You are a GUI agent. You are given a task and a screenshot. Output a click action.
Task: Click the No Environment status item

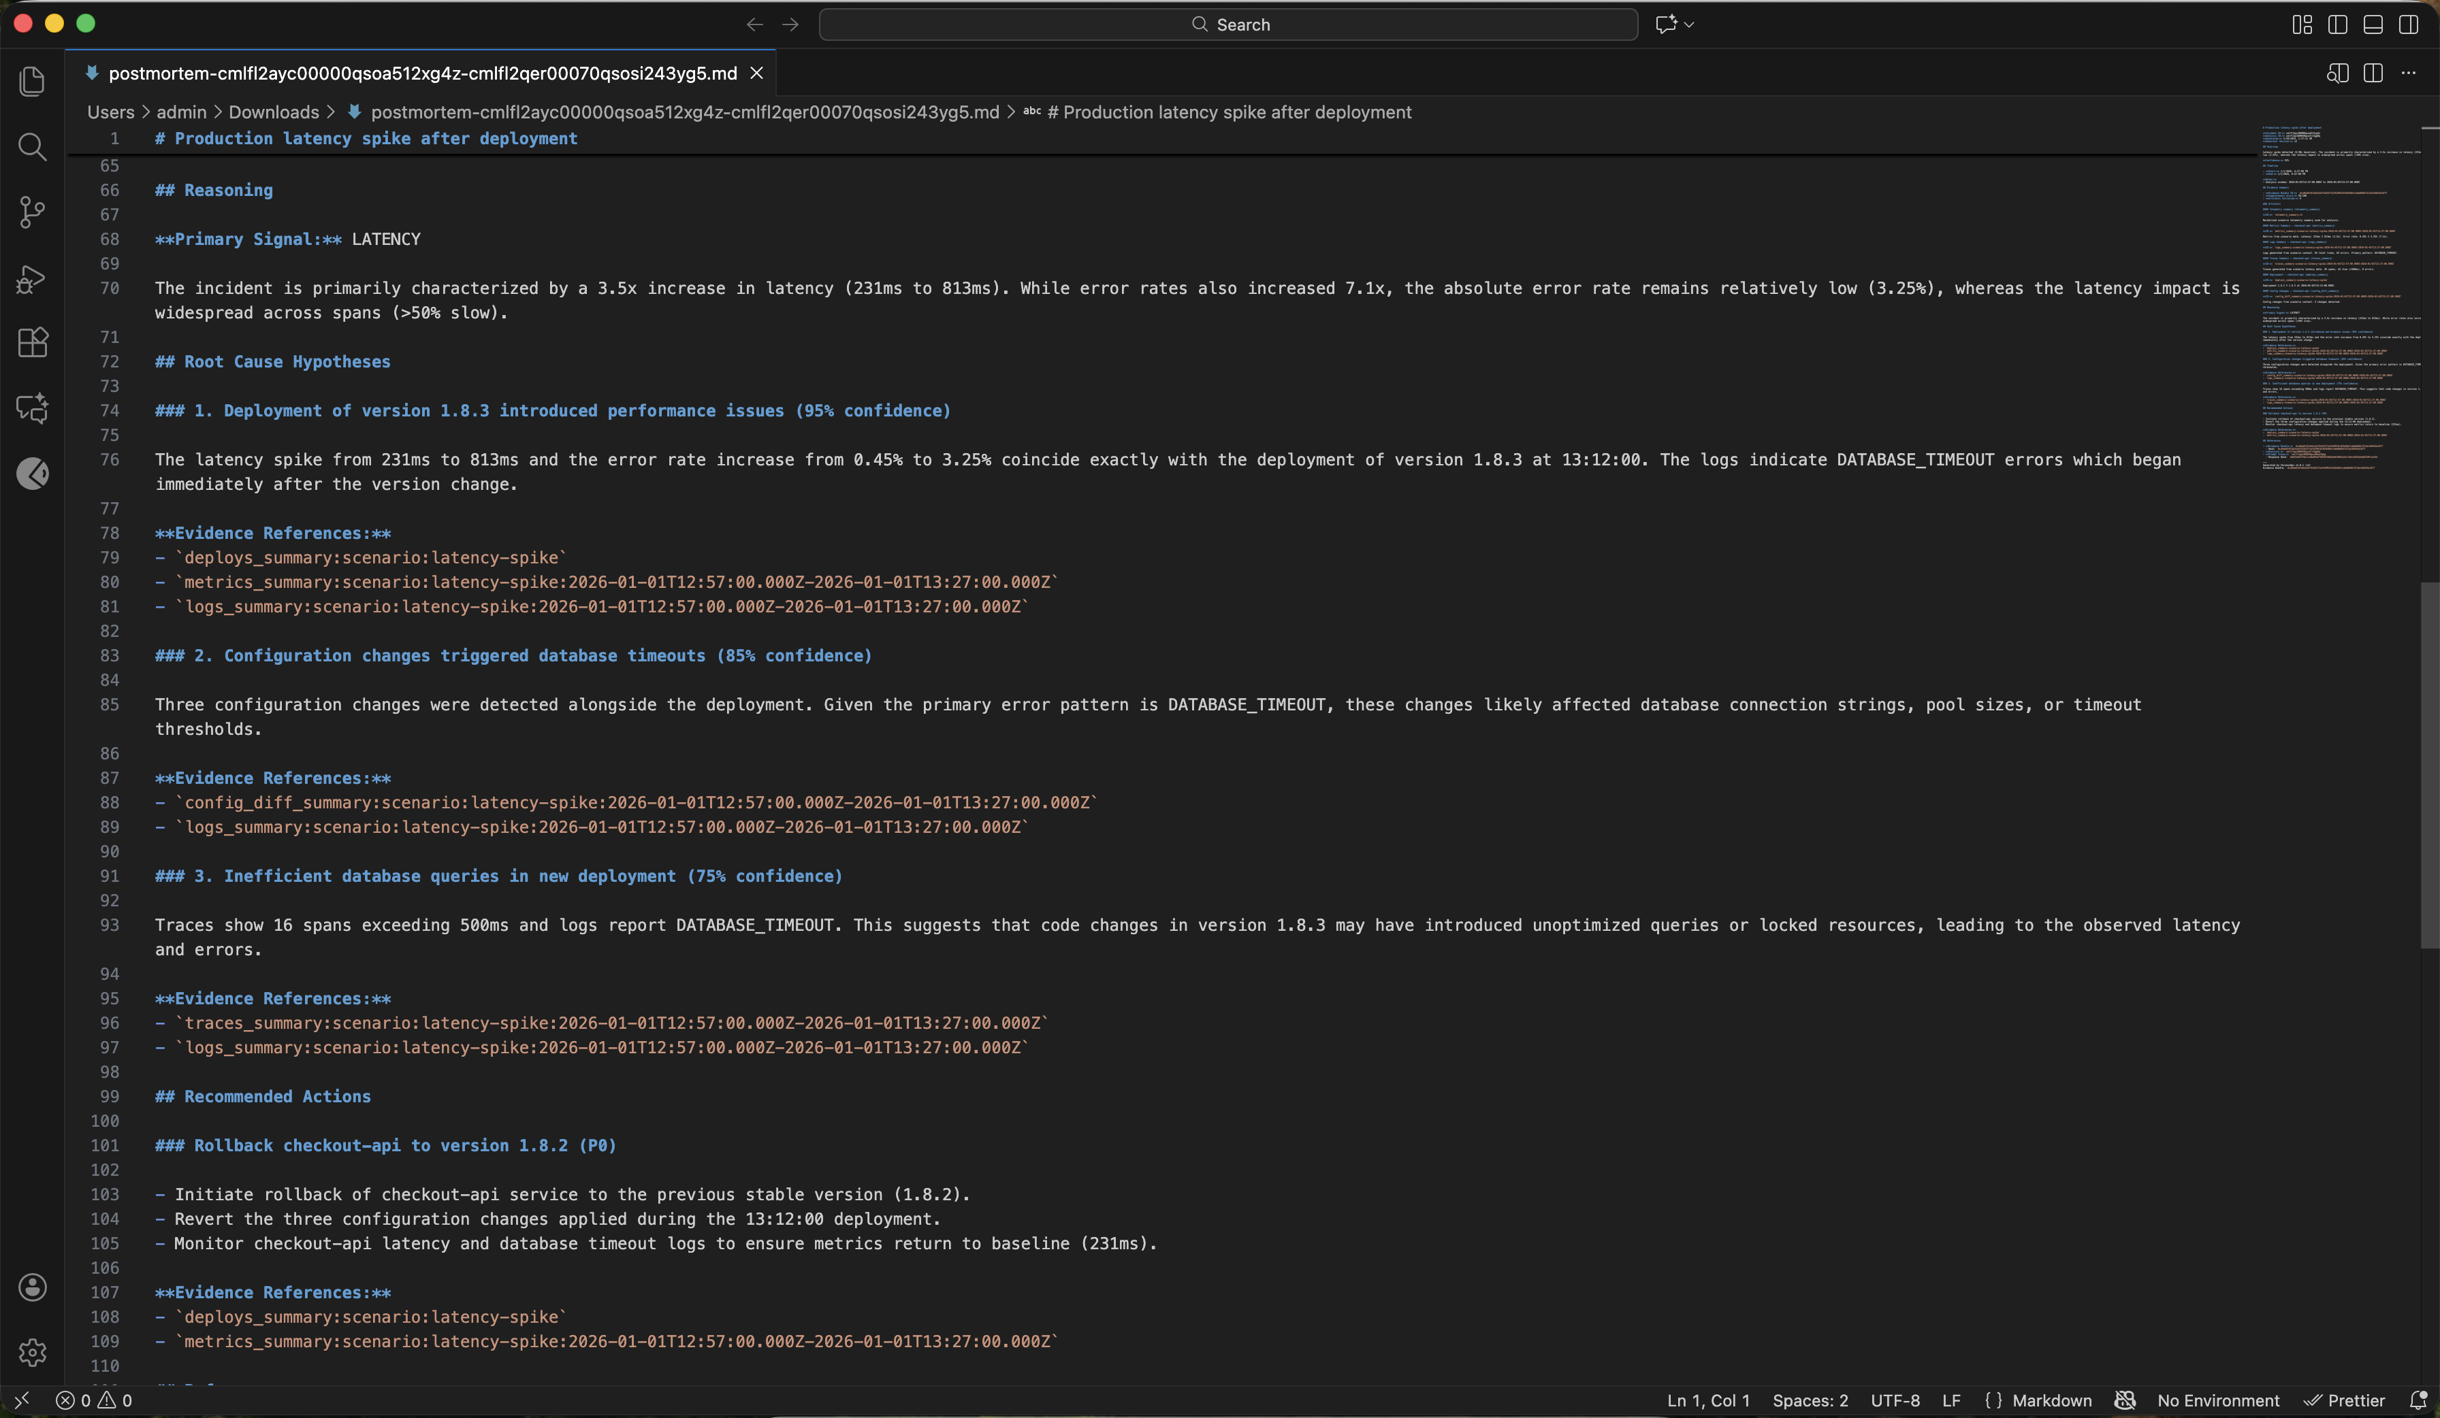tap(2217, 1400)
